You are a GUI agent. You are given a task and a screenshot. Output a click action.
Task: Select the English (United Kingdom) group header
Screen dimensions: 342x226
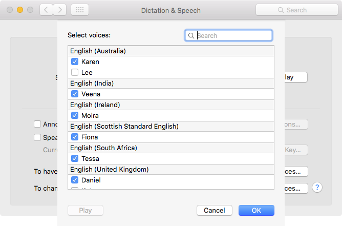coord(171,169)
